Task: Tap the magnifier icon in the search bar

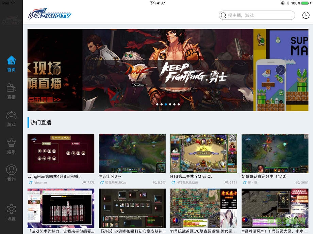Action: tap(224, 15)
